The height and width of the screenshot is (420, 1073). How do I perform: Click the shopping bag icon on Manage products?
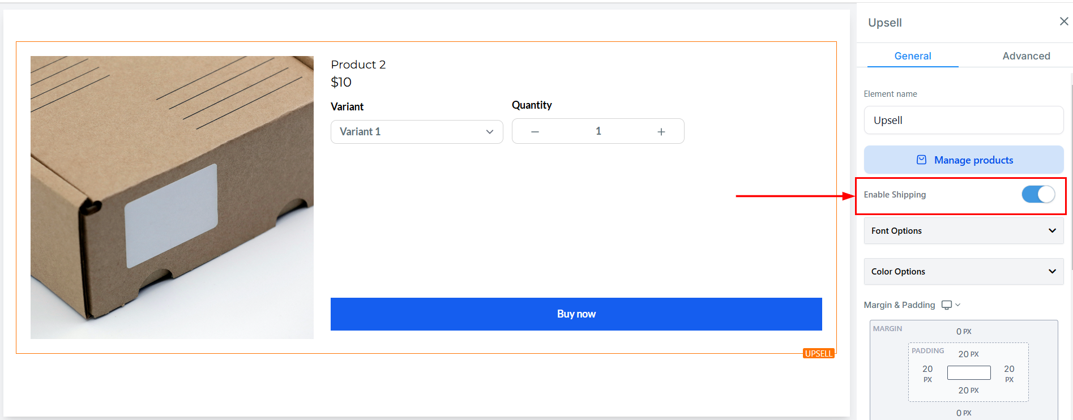[x=921, y=160]
